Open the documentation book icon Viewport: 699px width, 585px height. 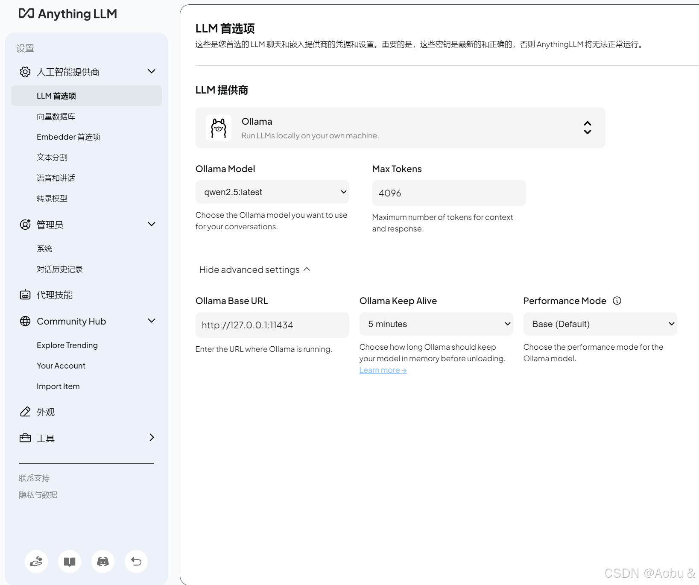pyautogui.click(x=70, y=561)
